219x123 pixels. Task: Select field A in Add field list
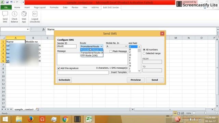(x=133, y=47)
